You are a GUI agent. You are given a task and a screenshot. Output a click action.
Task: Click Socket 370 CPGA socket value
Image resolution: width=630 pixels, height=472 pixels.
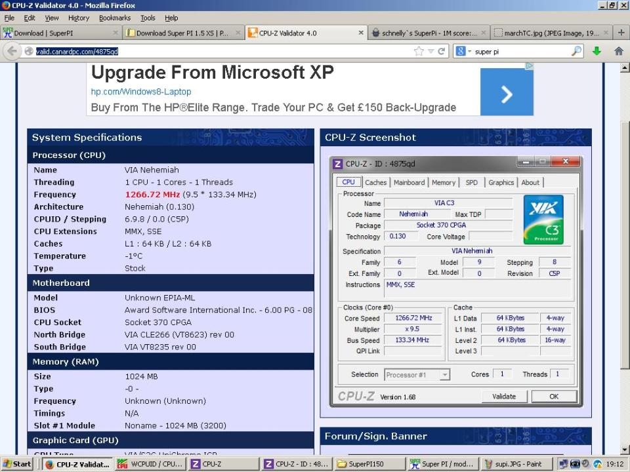(158, 323)
